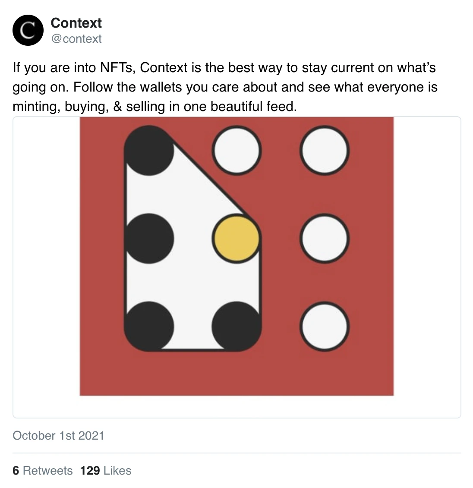Viewport: 473px width, 488px height.
Task: Open the @context handle link
Action: (76, 39)
